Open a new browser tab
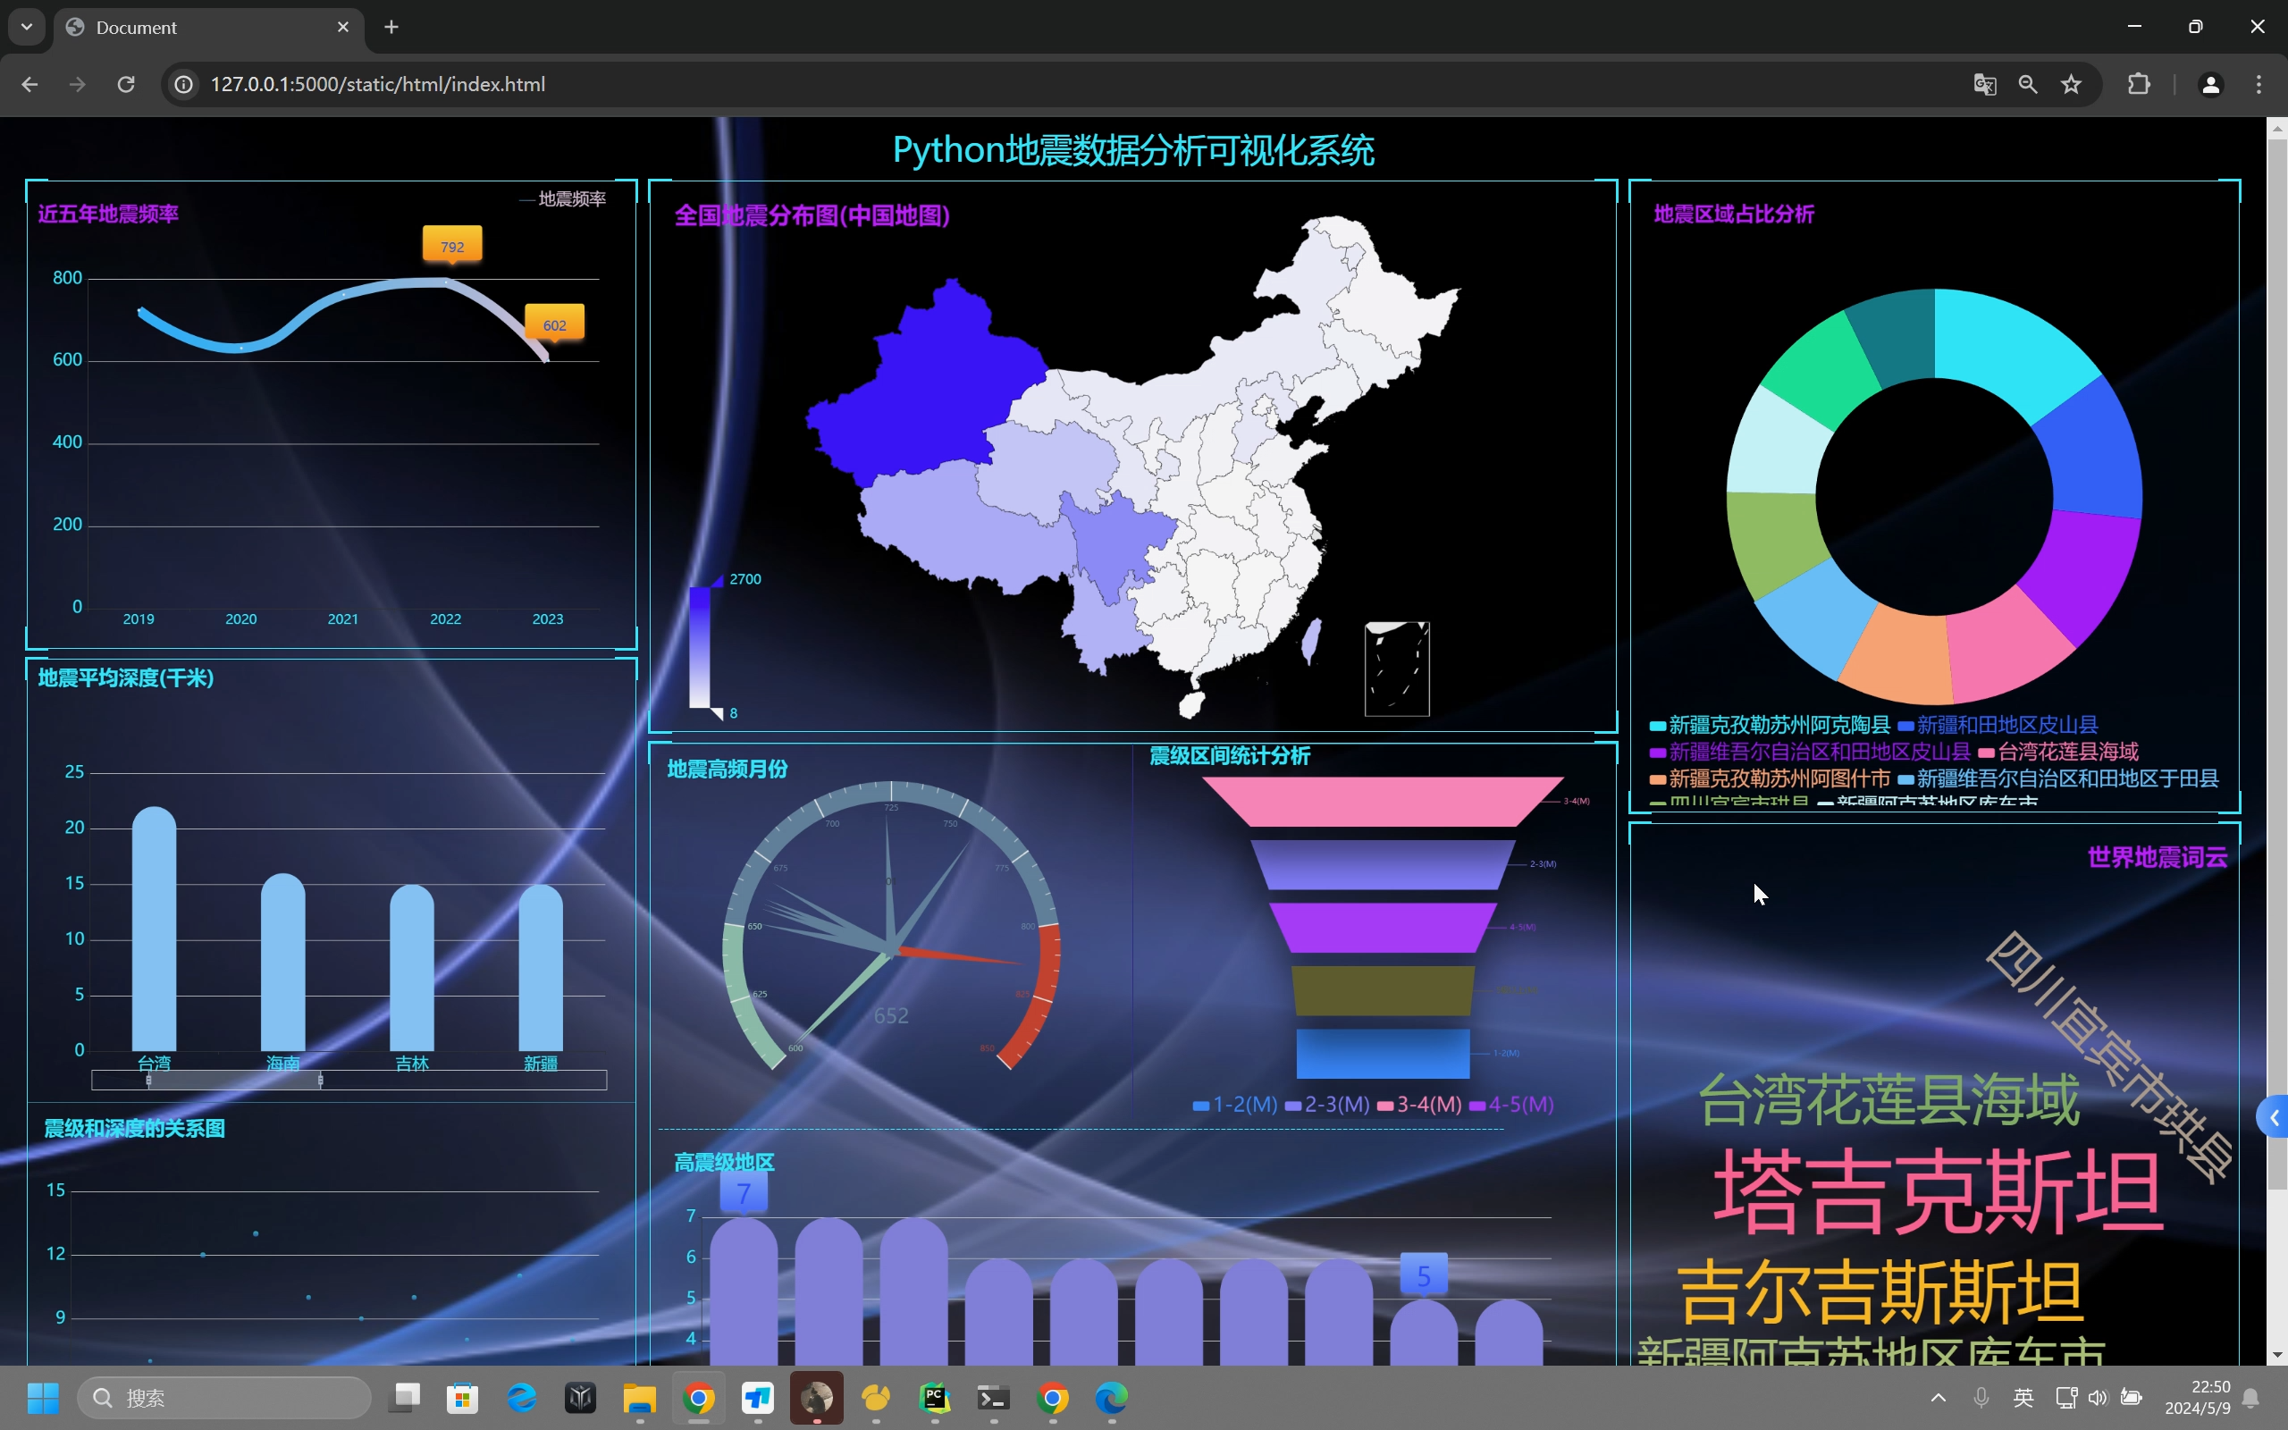The height and width of the screenshot is (1430, 2288). (x=391, y=28)
